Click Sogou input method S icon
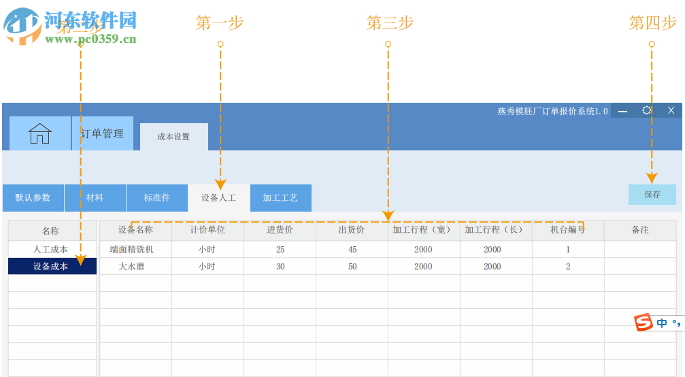Screen dimensions: 685x377 point(643,323)
